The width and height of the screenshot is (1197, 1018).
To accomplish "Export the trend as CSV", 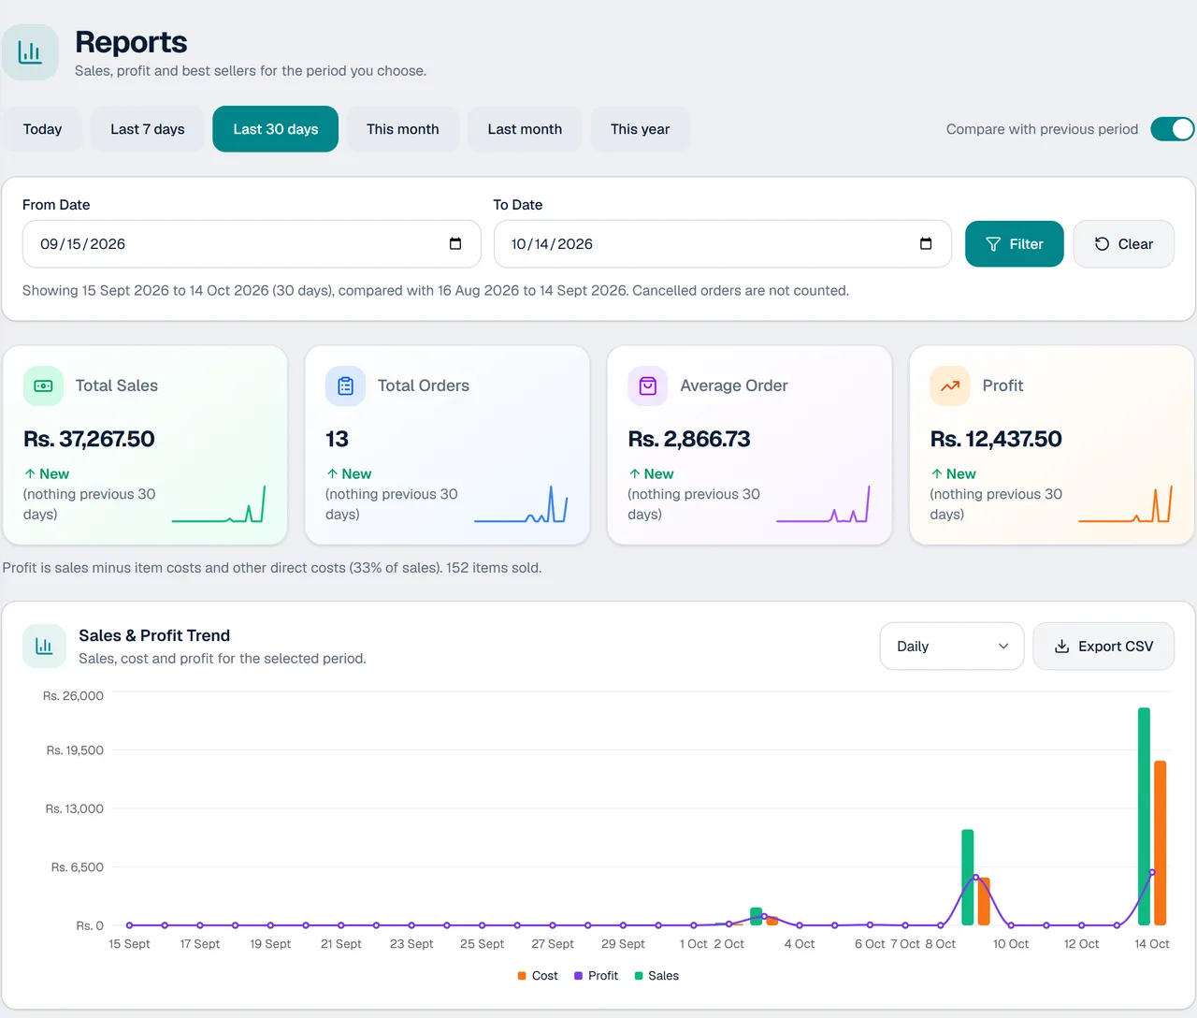I will coord(1103,647).
